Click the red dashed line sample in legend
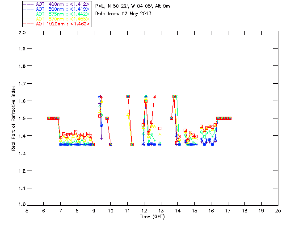The height and width of the screenshot is (228, 286). click(29, 24)
